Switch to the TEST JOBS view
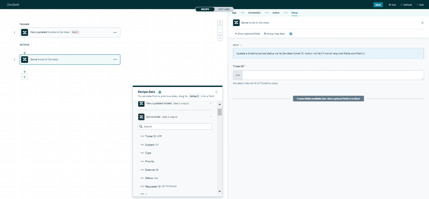This screenshot has height=199, width=429. (x=224, y=9)
